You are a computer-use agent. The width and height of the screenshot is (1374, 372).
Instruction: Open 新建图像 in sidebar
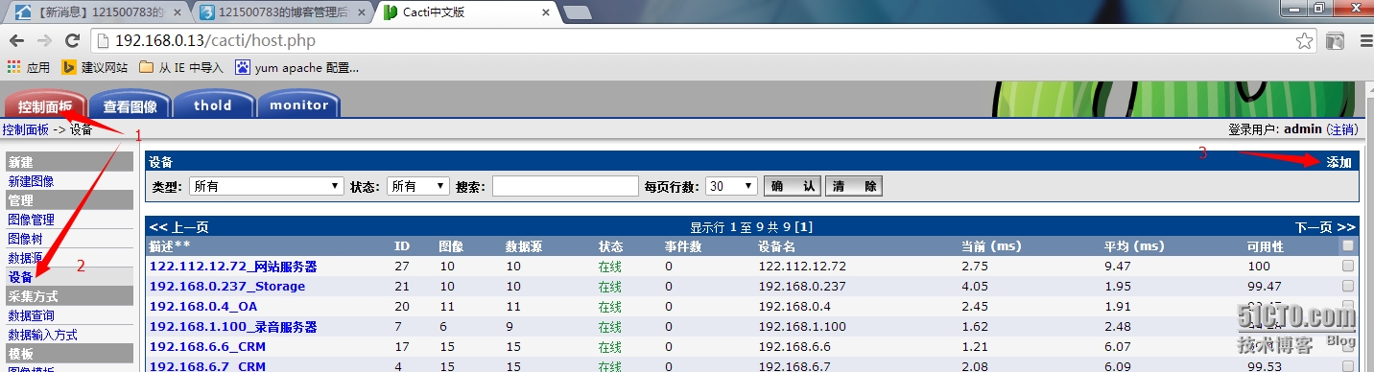pos(31,181)
